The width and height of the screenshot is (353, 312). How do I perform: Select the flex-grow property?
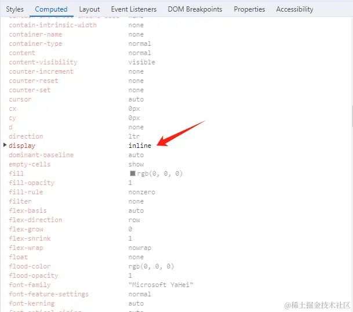(x=26, y=229)
